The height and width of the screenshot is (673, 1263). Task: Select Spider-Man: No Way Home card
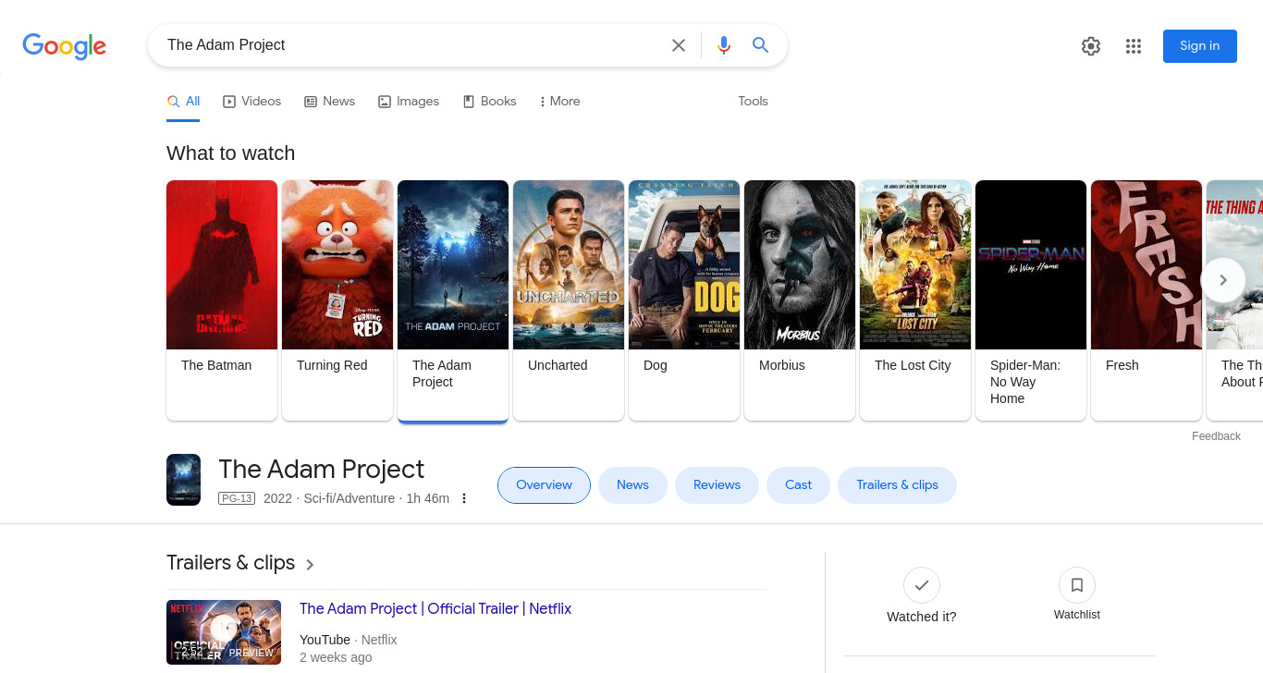point(1031,300)
